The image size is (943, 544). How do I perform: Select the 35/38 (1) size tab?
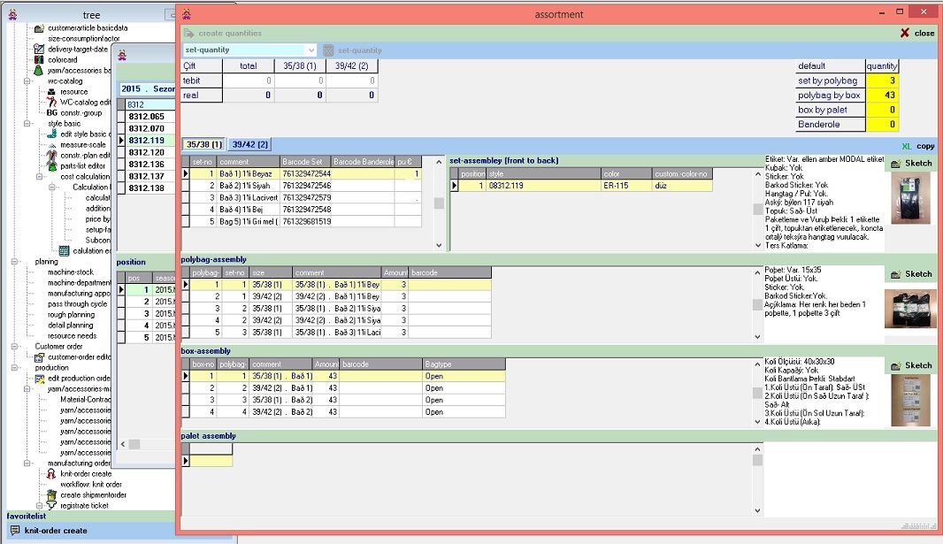click(x=203, y=144)
